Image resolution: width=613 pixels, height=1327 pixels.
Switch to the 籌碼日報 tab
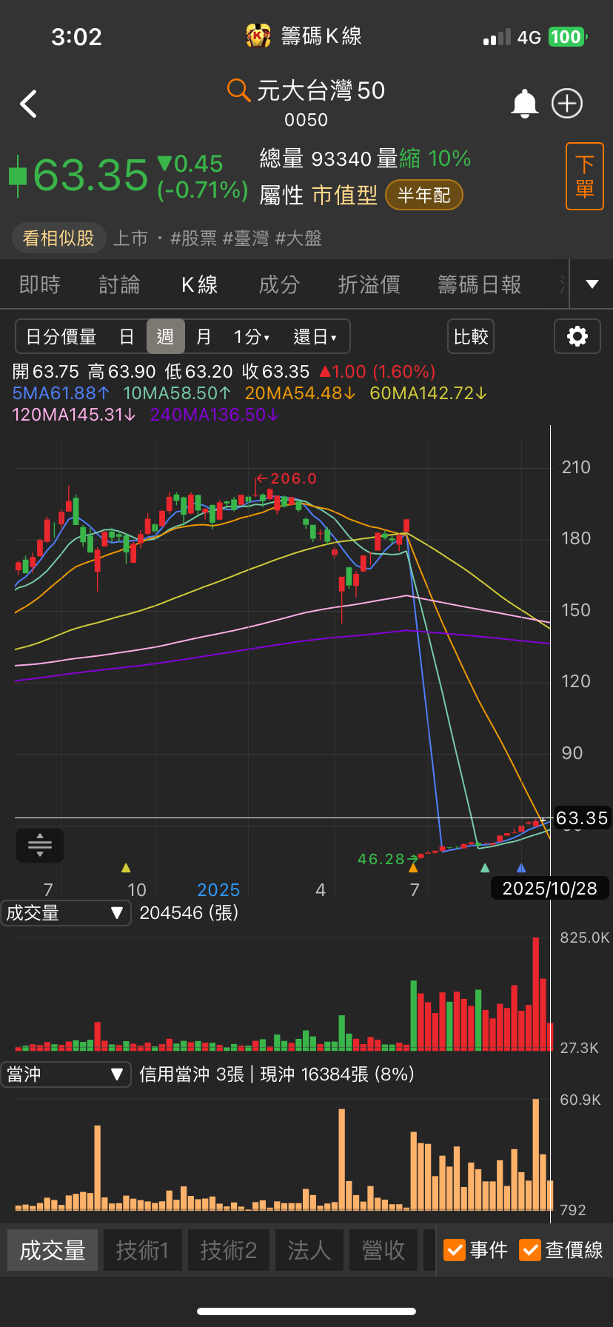(479, 284)
